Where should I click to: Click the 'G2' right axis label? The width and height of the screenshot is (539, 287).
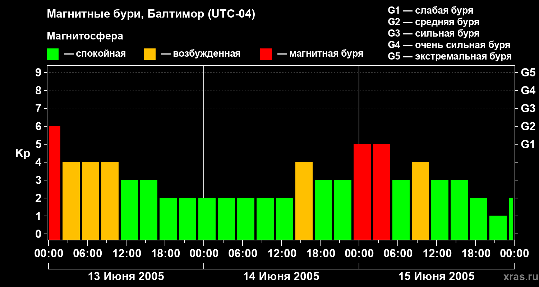click(528, 126)
